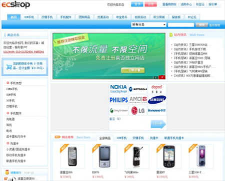Select the GSM手机 recommended products tab

coord(121,138)
